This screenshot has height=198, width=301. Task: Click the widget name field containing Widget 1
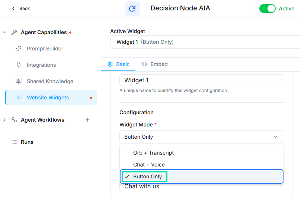coord(201,80)
